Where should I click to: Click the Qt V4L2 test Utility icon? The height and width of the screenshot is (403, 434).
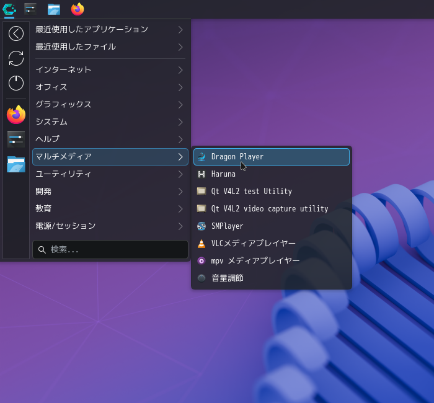(201, 191)
